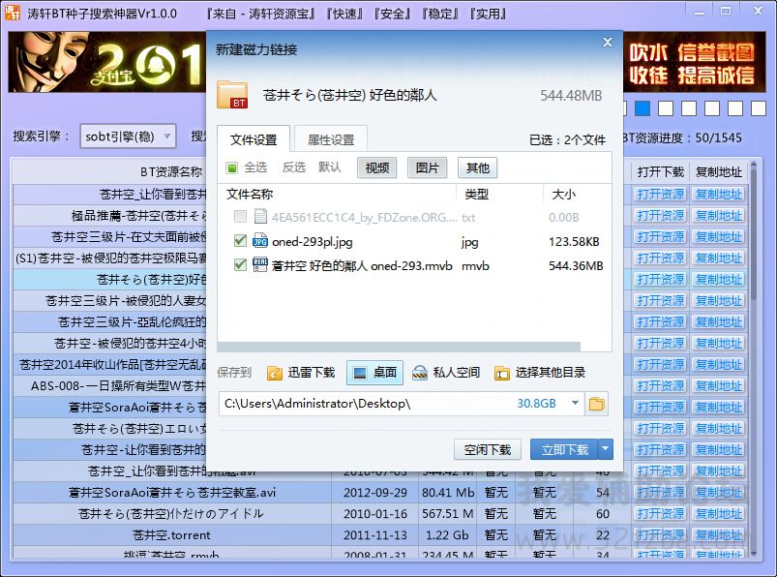Filter files by 其他 type
Screen dimensions: 777x577
pos(478,167)
